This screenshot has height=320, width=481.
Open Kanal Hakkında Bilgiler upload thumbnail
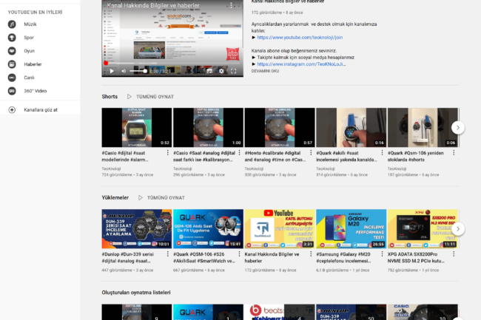tap(280, 229)
